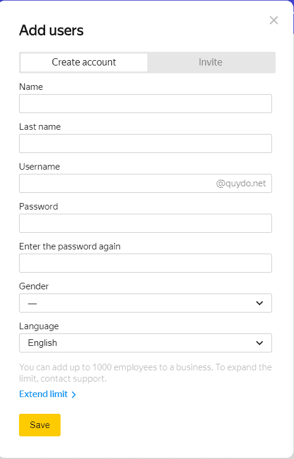Viewport: 294px width, 459px height.
Task: Focus the Last name field
Action: coord(146,143)
